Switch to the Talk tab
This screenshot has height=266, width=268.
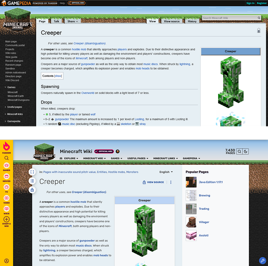56,21
